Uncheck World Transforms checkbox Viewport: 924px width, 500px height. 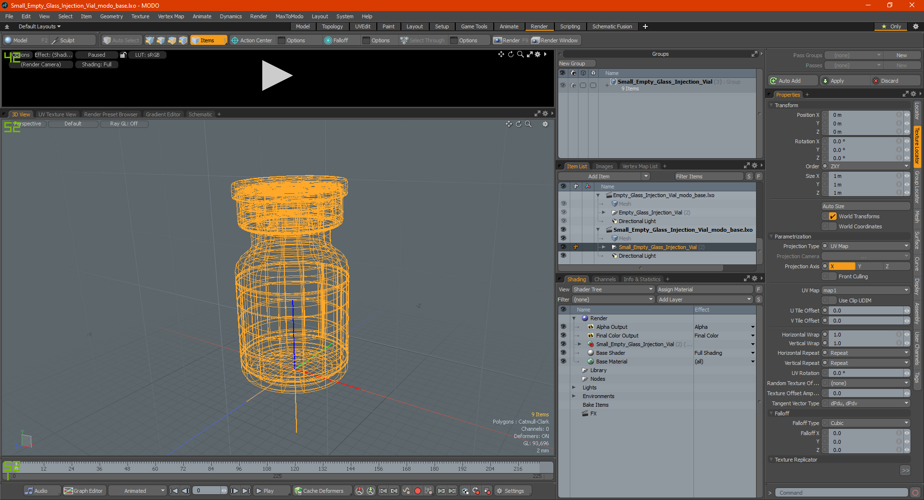(833, 216)
